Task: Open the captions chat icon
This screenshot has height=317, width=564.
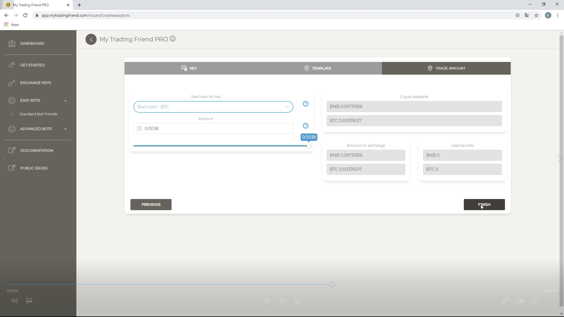Action: click(29, 301)
